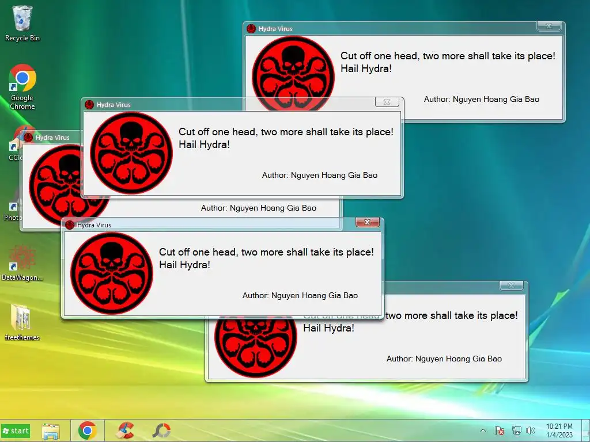Click title bar skull icon of top-right Hydra window

point(251,29)
